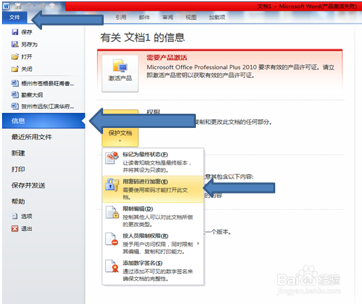Open 最近所用文件 section
The height and width of the screenshot is (304, 362).
click(32, 137)
